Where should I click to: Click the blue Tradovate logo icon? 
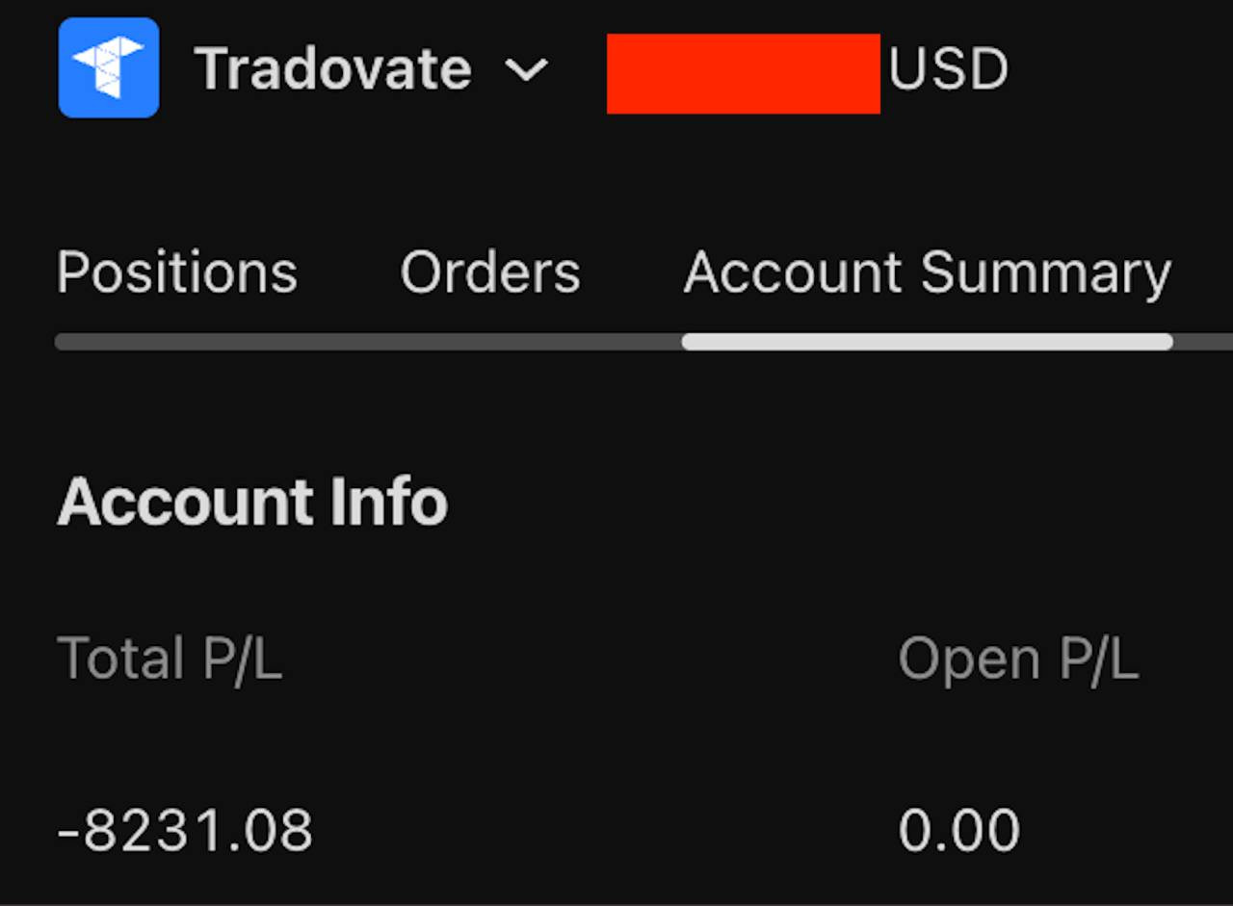[108, 68]
